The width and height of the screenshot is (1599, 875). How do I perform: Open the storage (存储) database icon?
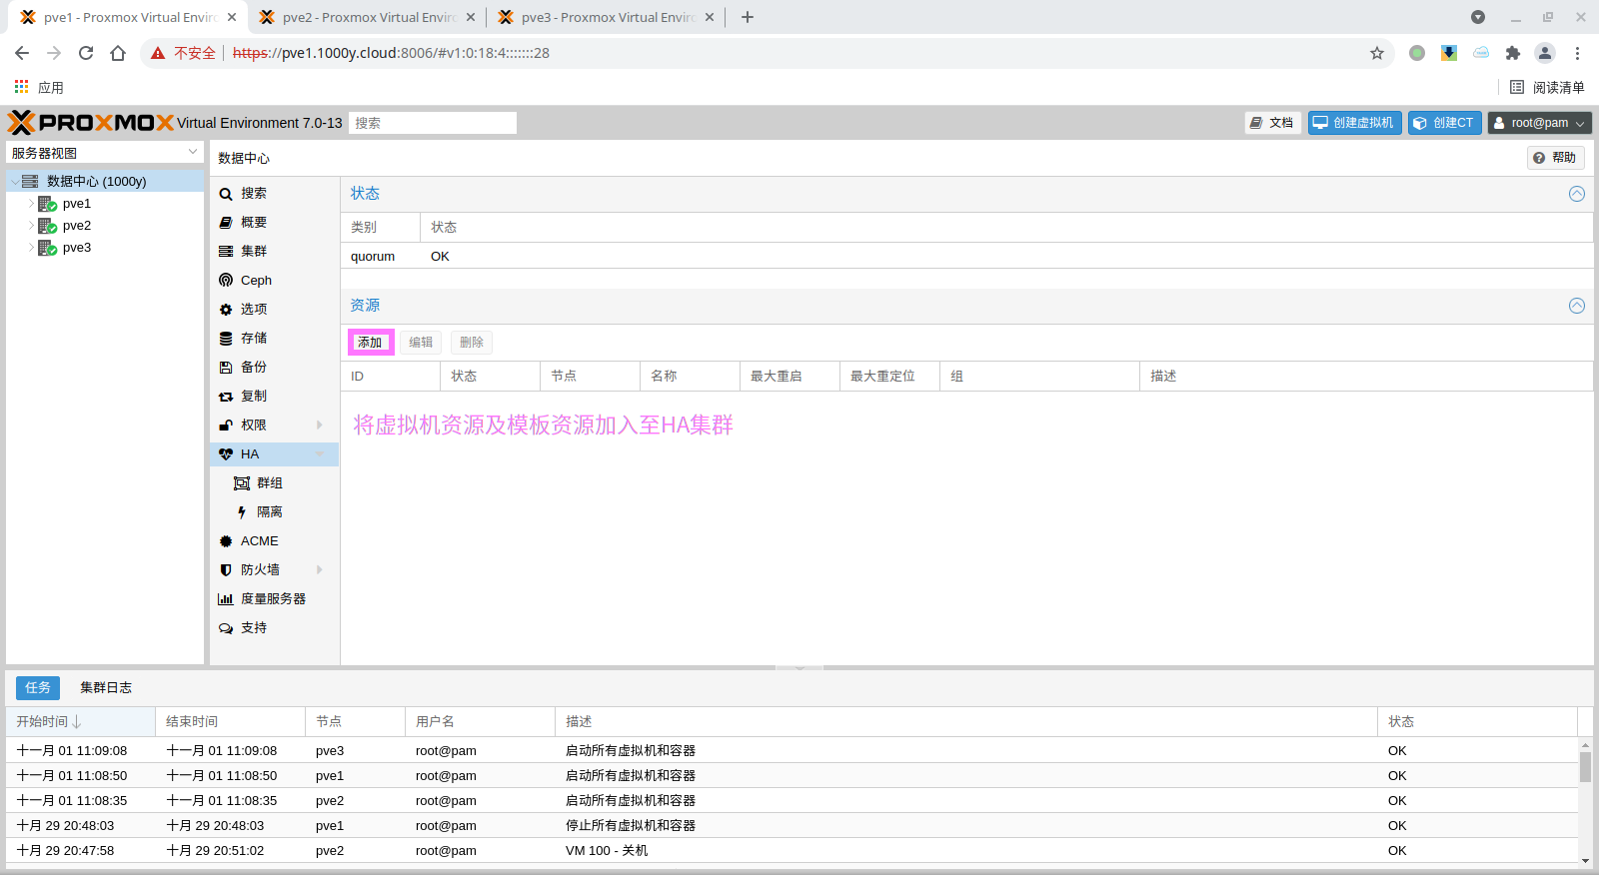pos(226,339)
